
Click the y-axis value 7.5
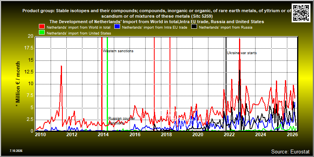pyautogui.click(x=30, y=96)
